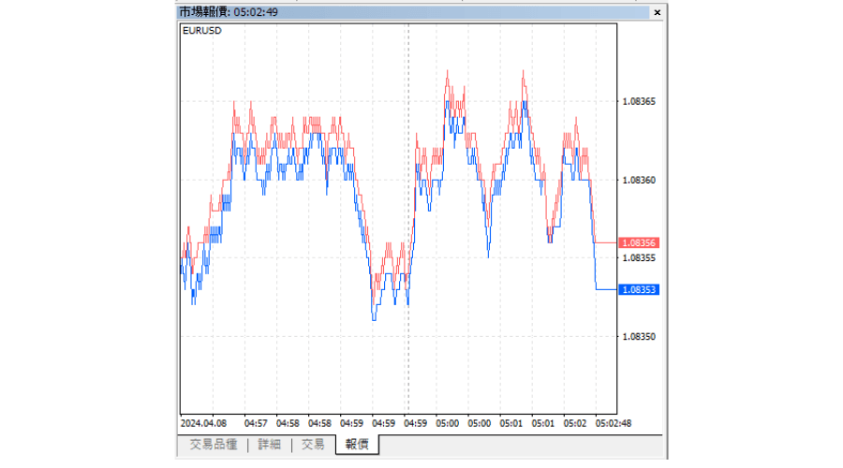
Task: Open the 詳細 tab
Action: pyautogui.click(x=268, y=445)
